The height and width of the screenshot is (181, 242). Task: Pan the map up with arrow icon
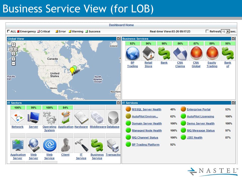13,45
